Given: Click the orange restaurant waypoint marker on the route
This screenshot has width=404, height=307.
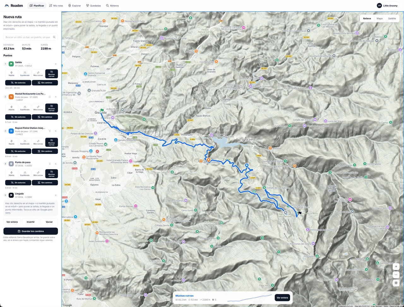Looking at the screenshot, I should (x=209, y=160).
